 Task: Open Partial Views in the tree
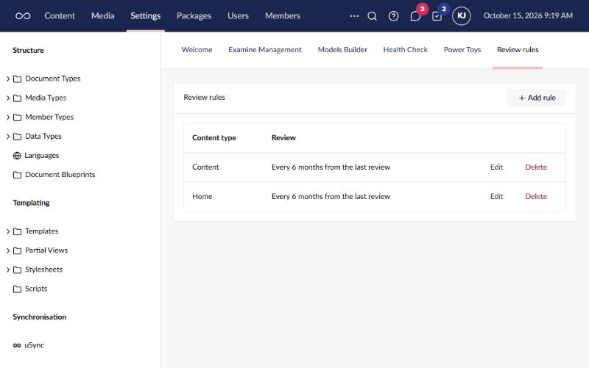coord(46,250)
